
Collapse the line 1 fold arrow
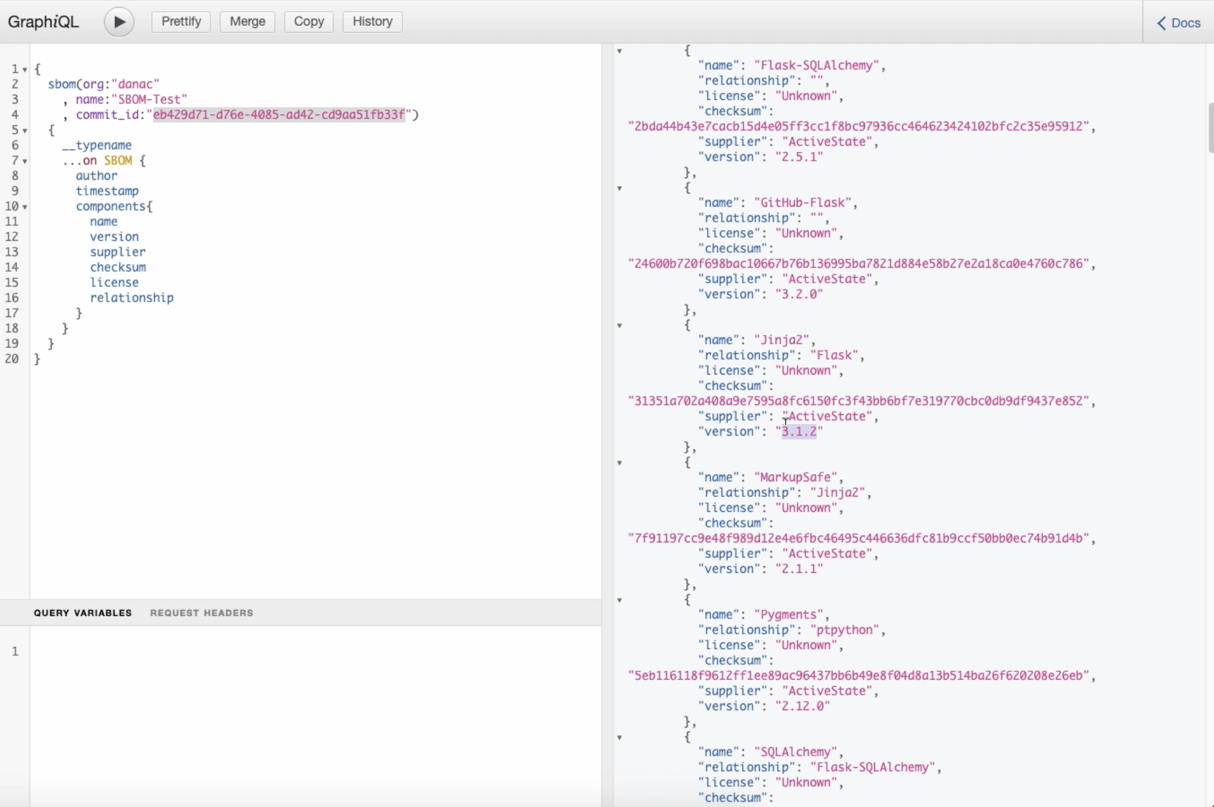[25, 69]
